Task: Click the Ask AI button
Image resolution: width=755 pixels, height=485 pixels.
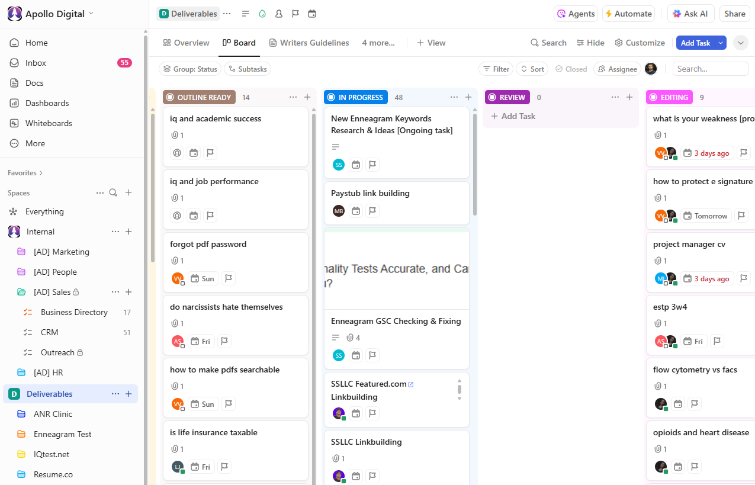Action: (x=690, y=13)
